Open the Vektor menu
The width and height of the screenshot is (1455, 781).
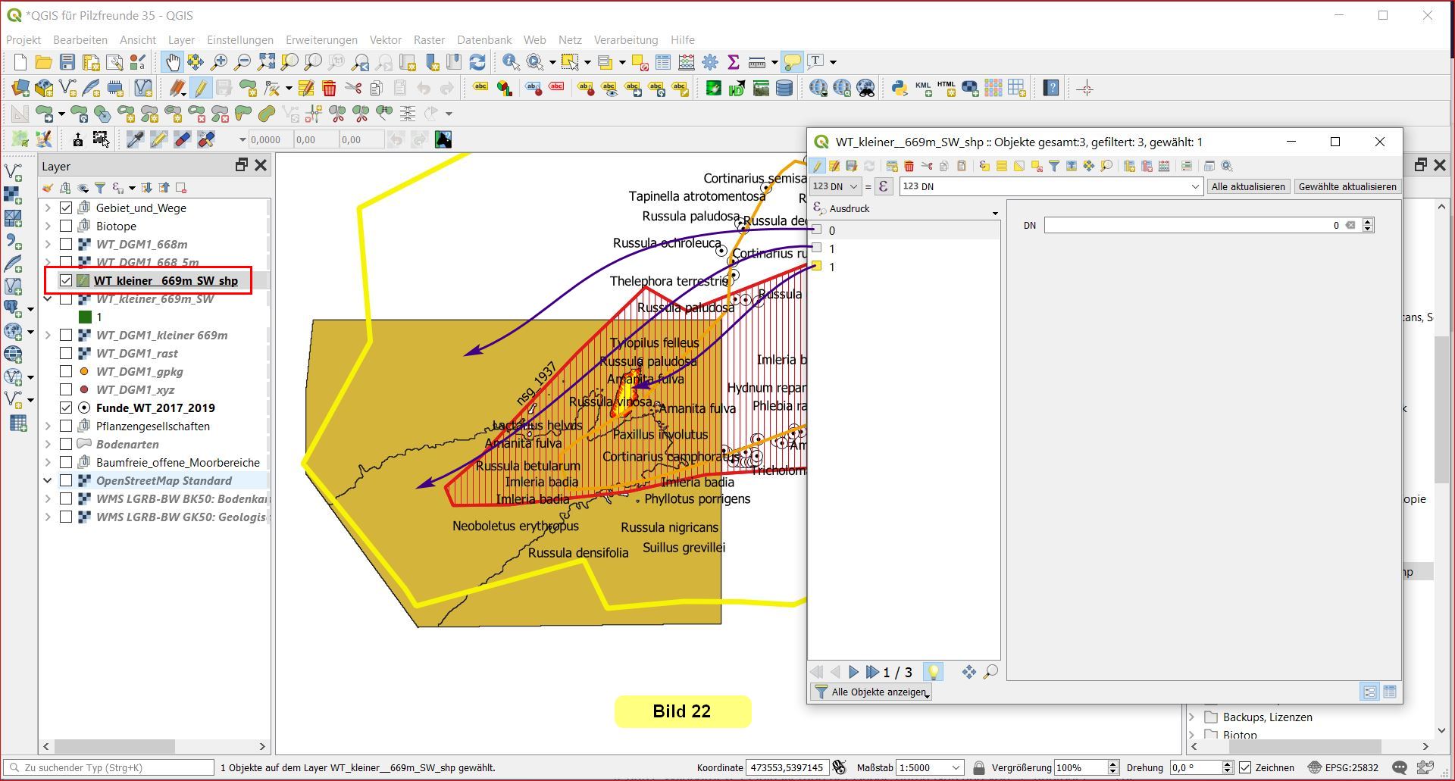click(385, 39)
